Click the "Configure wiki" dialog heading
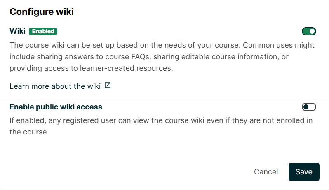The height and width of the screenshot is (190, 329). point(42,12)
